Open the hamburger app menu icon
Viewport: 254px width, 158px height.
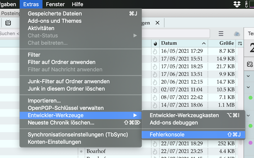pos(221,34)
